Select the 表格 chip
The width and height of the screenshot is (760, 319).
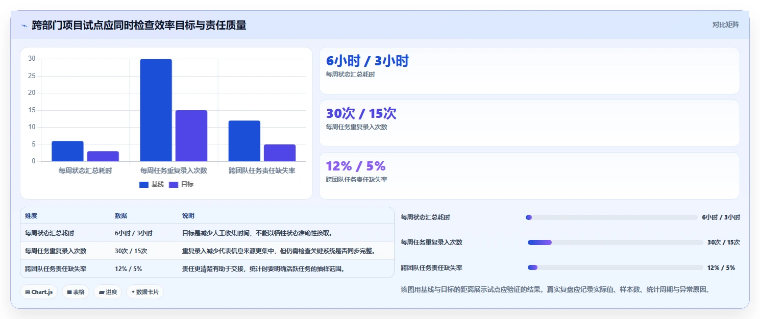(x=76, y=292)
